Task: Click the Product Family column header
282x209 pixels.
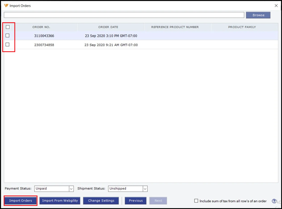Action: point(242,27)
